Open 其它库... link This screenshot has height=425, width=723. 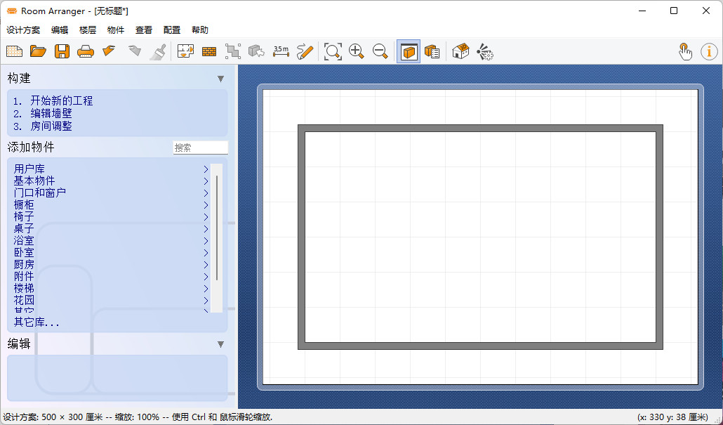(37, 322)
